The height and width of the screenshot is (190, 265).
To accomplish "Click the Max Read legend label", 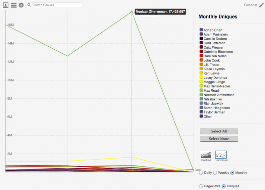I will click(211, 90).
